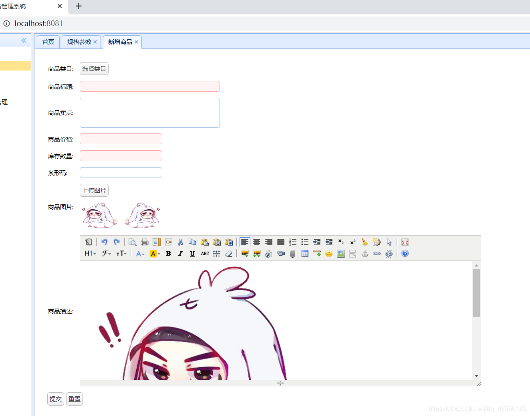Reset form with 重置 button
530x416 pixels.
click(x=75, y=399)
